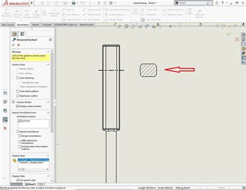Click the red X icon in left sidebar

(5, 129)
